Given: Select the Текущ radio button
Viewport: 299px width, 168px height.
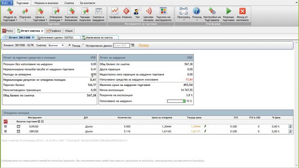Looking at the screenshot, I should point(70,45).
